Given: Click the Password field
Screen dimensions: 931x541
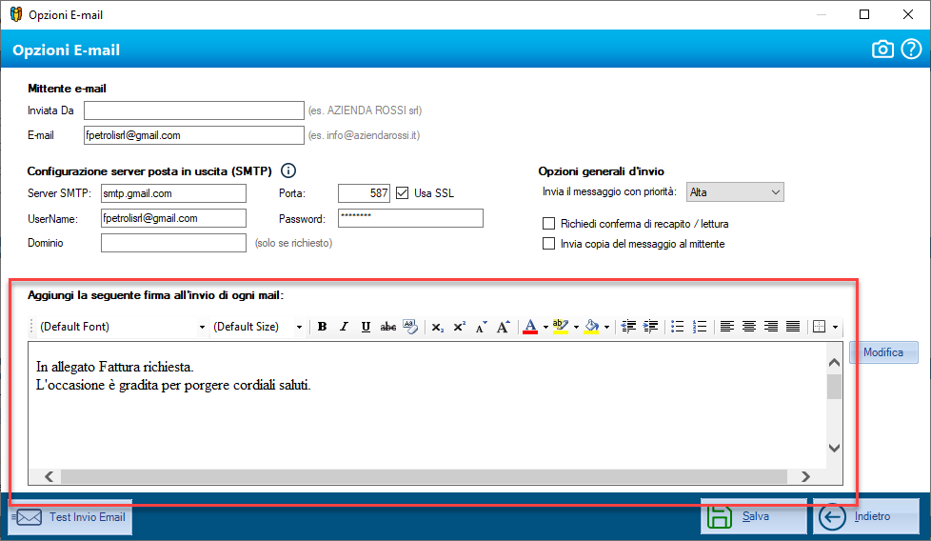Looking at the screenshot, I should click(410, 218).
